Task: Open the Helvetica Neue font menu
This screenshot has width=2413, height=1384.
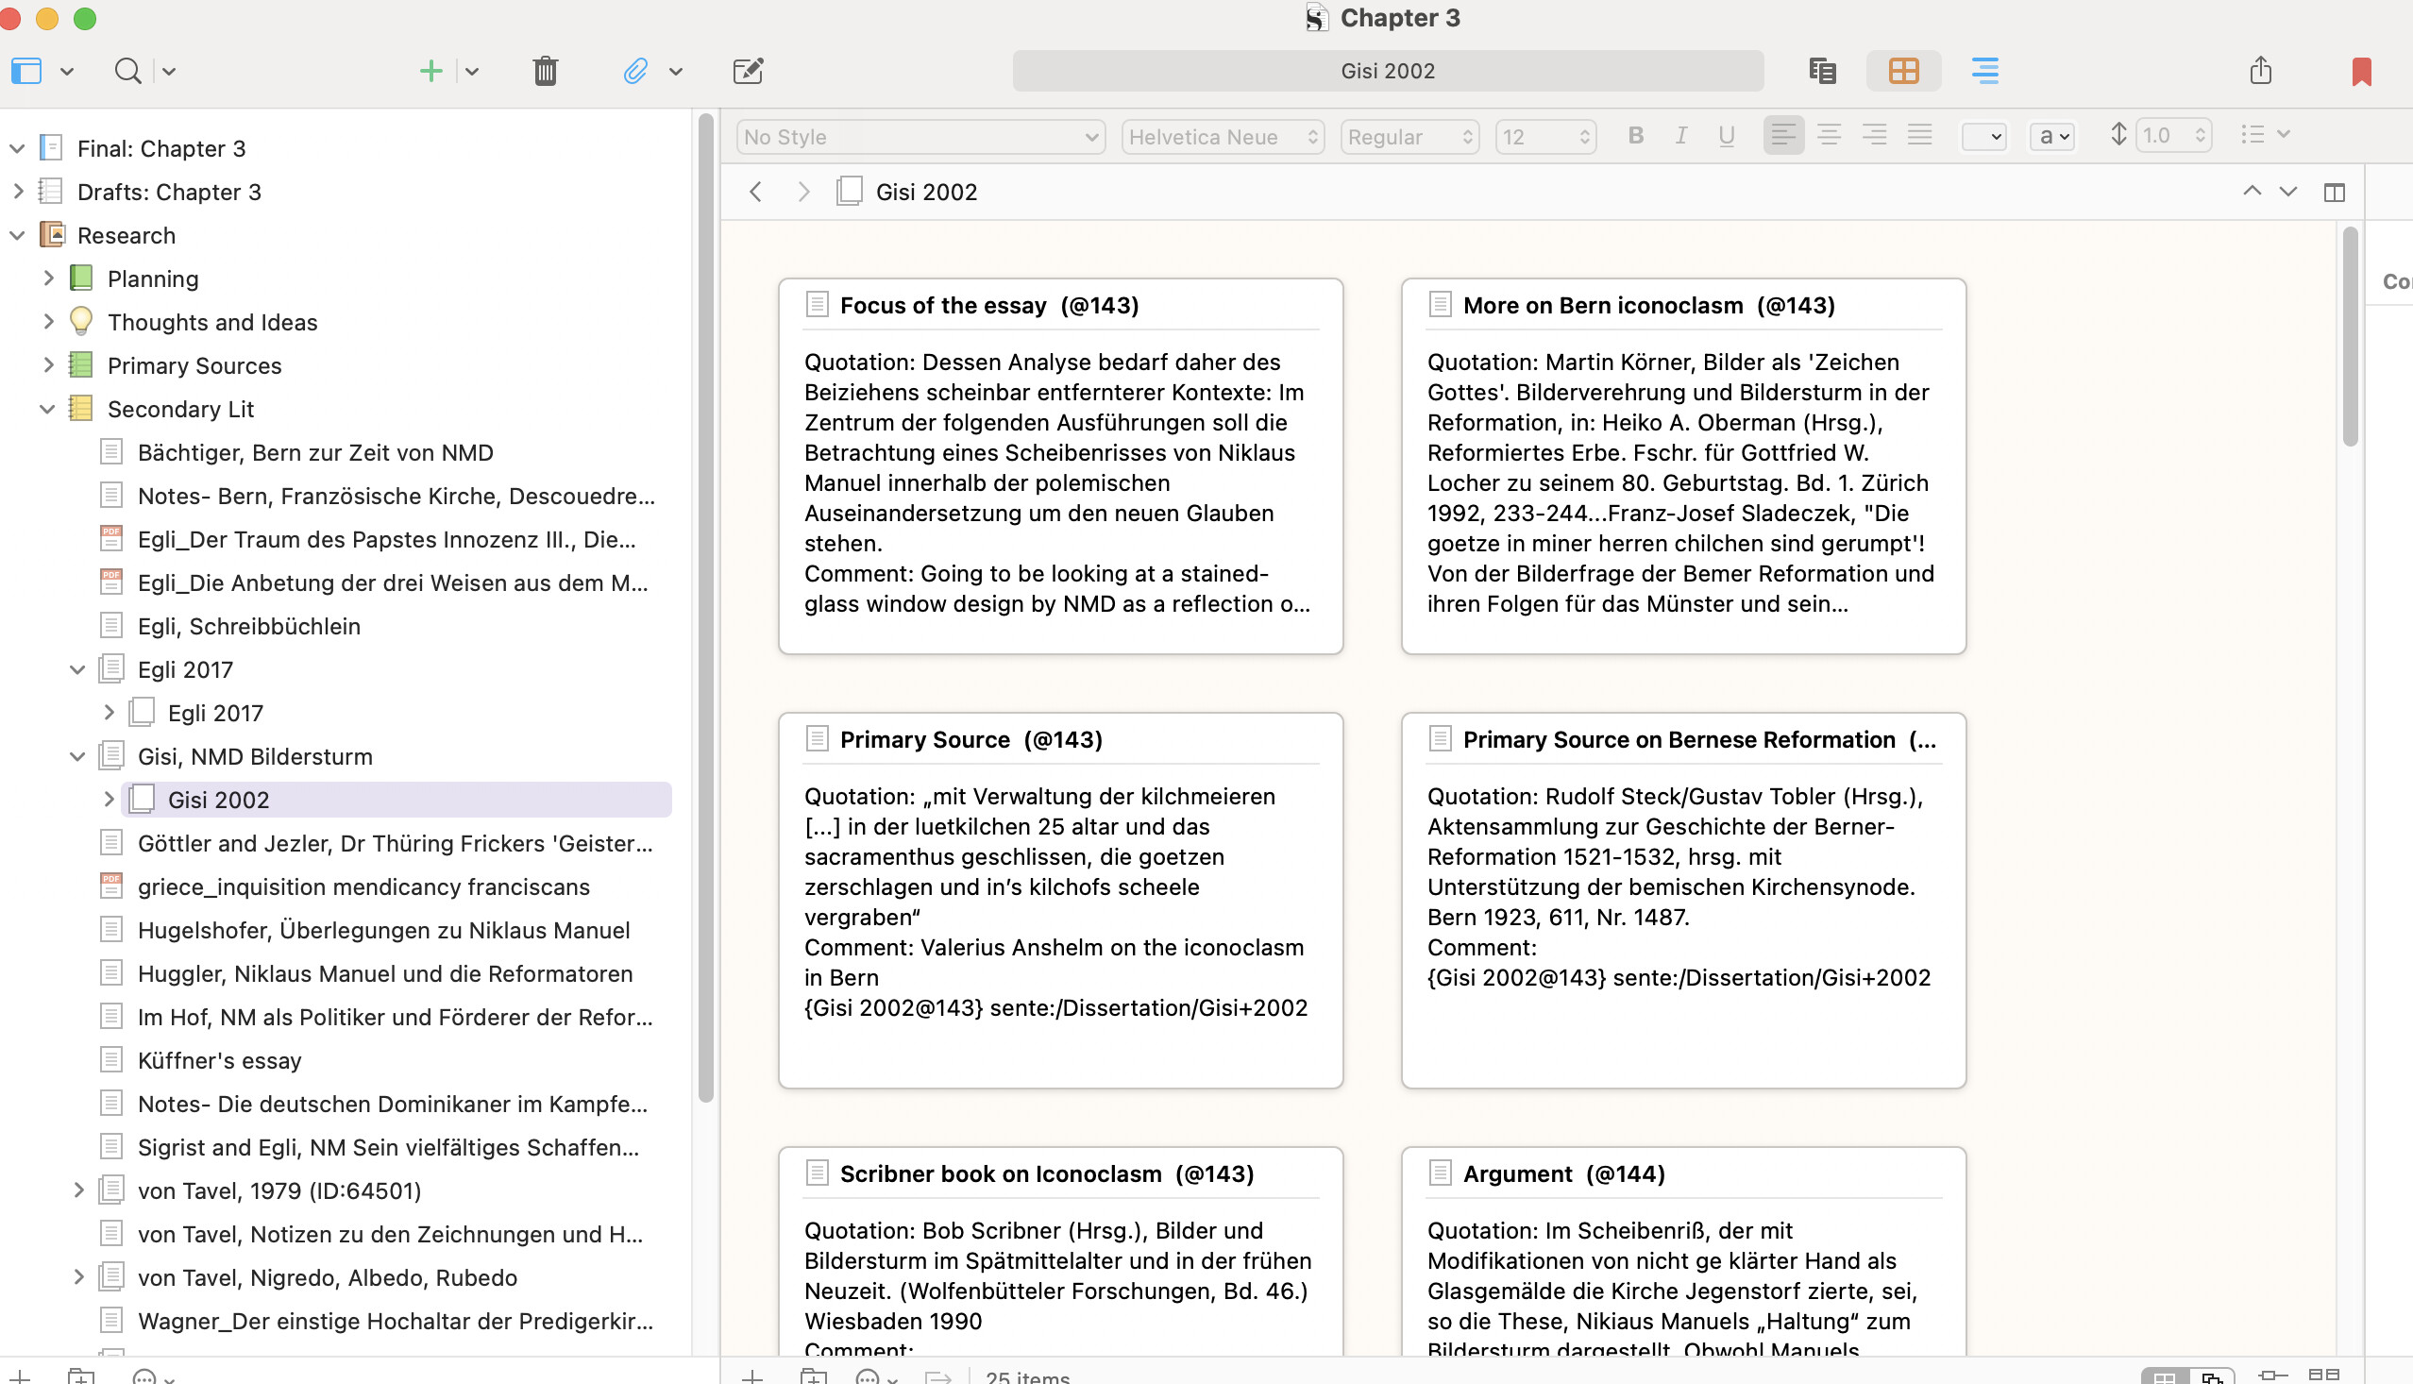Action: click(1223, 136)
